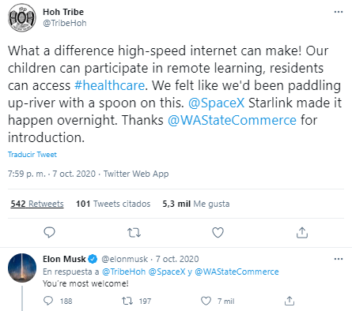352x311 pixels.
Task: Open @WAStateCommerce mention in main tweet
Action: 232,120
